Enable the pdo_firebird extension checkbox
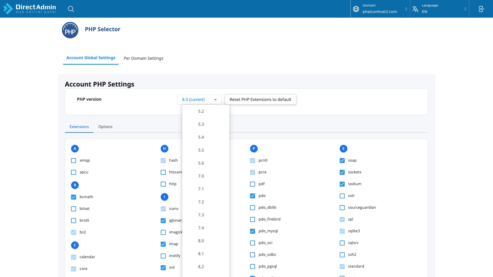The height and width of the screenshot is (277, 493). click(x=253, y=219)
